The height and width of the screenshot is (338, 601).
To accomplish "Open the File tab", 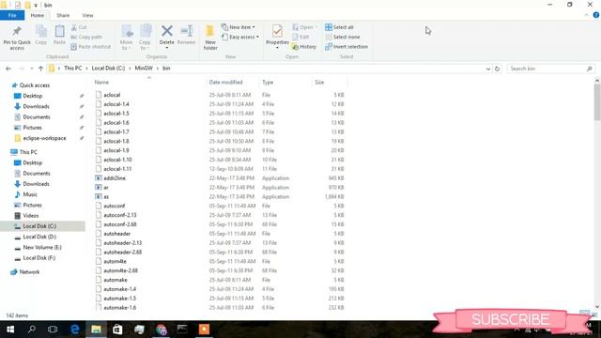I will 12,15.
